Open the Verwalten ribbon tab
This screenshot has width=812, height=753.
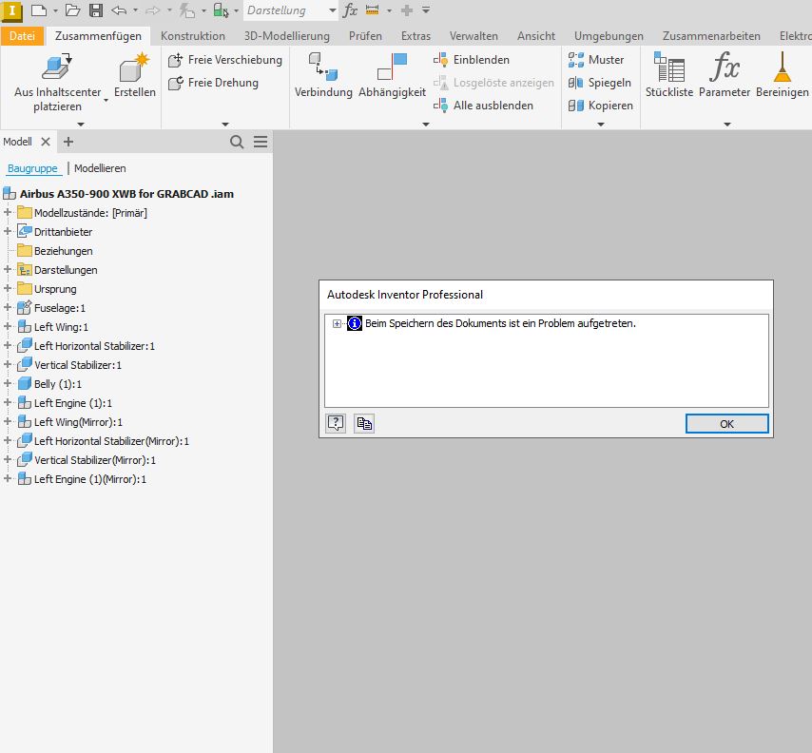click(474, 36)
